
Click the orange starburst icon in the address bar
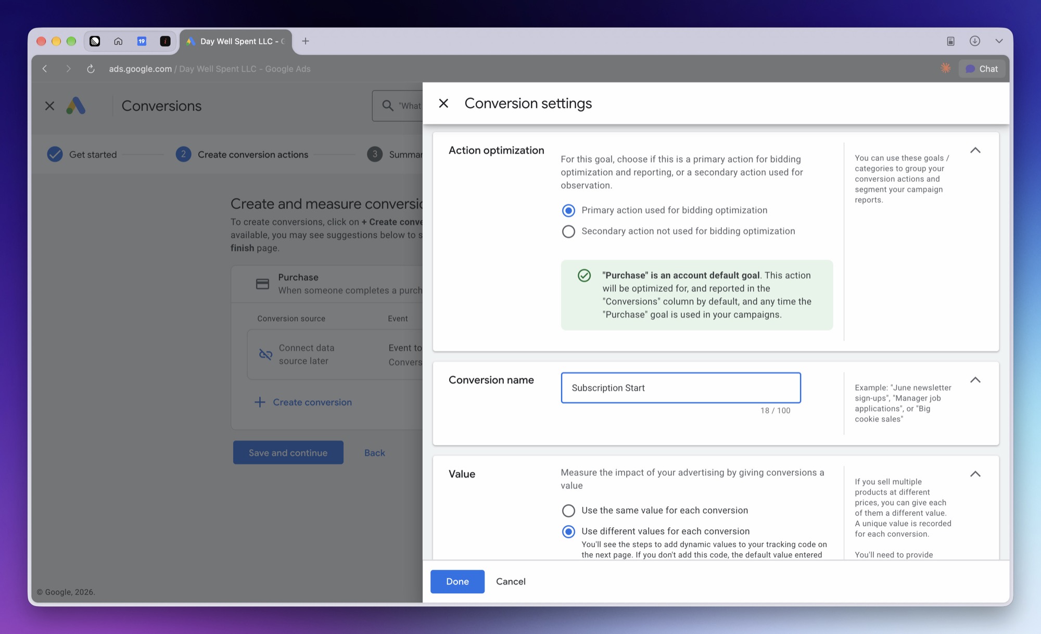pos(946,68)
